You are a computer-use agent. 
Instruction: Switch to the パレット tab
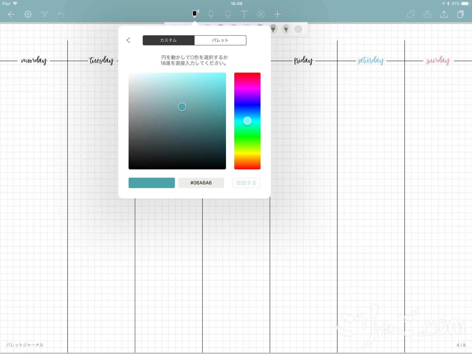220,40
